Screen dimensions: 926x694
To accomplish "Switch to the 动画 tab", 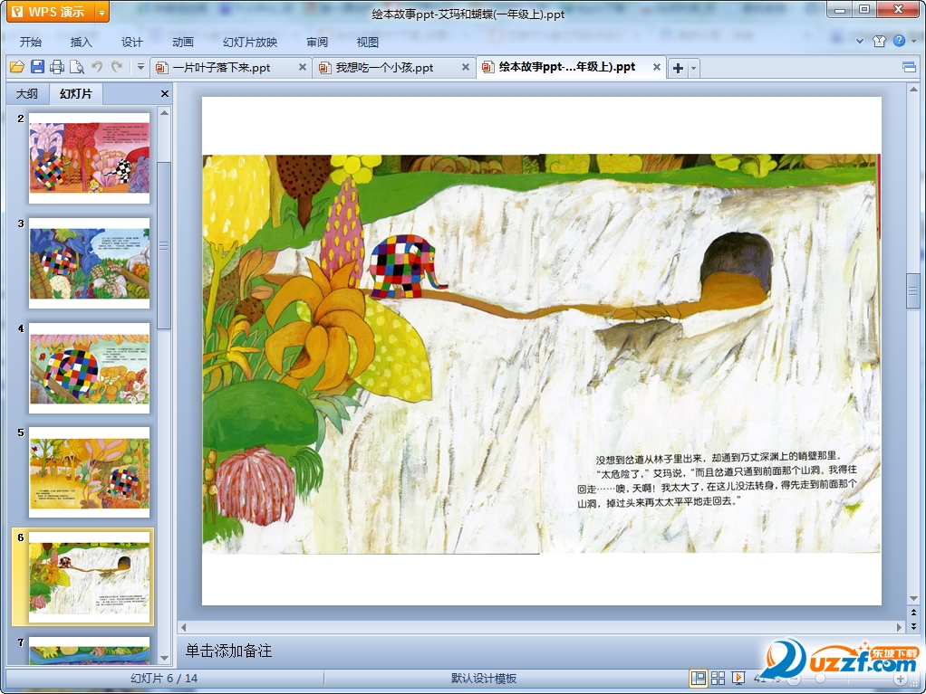I will coord(183,42).
